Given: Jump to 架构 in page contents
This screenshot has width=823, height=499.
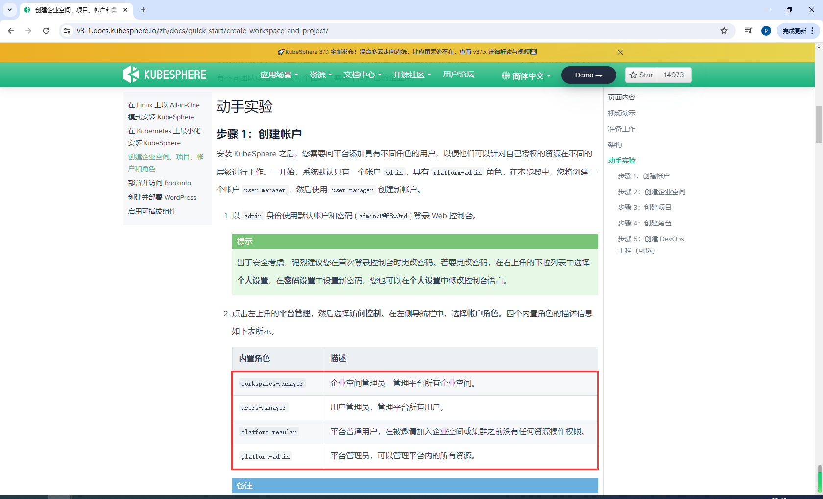Looking at the screenshot, I should click(615, 145).
